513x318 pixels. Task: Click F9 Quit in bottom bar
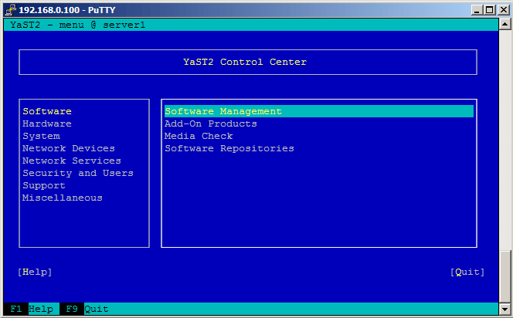[x=85, y=309]
